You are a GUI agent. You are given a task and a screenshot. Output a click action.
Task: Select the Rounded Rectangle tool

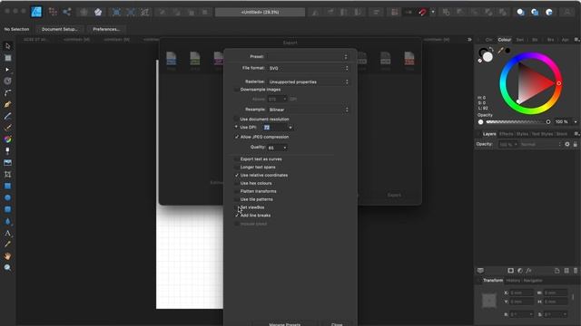(7, 209)
